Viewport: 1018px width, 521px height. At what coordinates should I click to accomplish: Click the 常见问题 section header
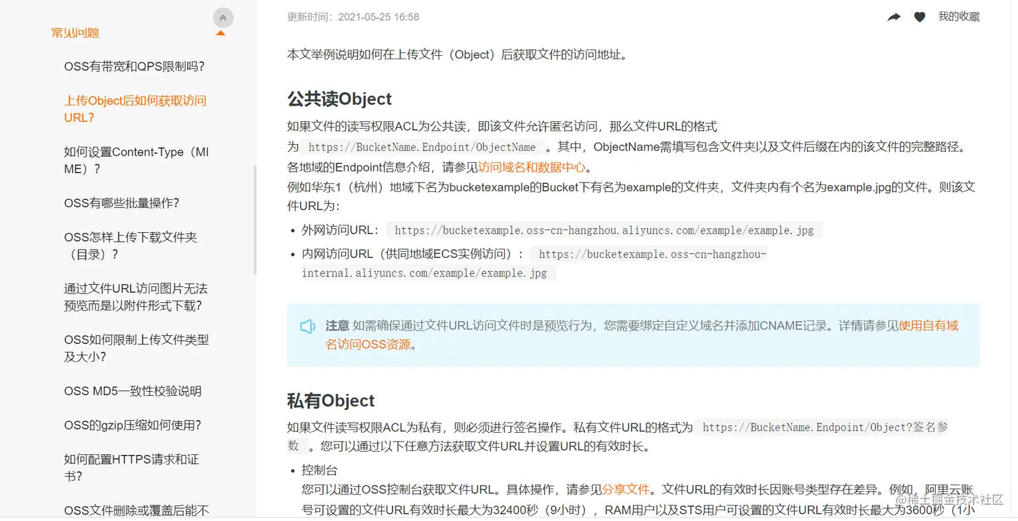pyautogui.click(x=75, y=32)
